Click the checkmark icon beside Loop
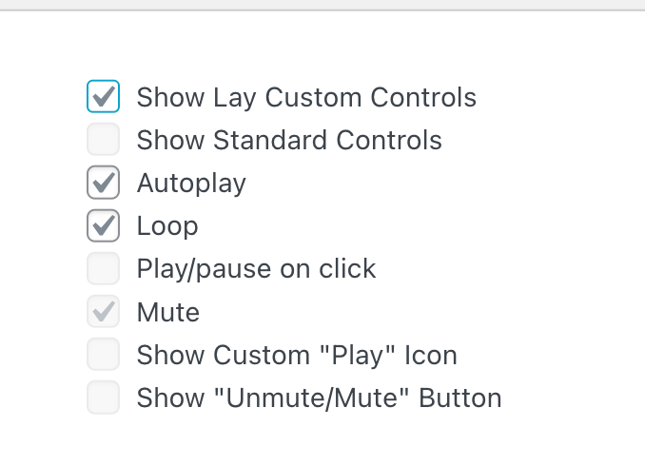 point(104,225)
